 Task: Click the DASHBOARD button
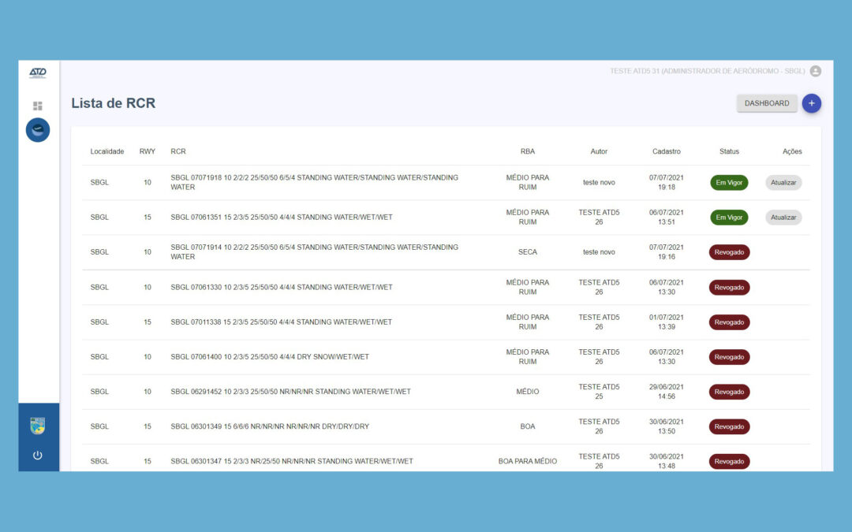[x=766, y=103]
